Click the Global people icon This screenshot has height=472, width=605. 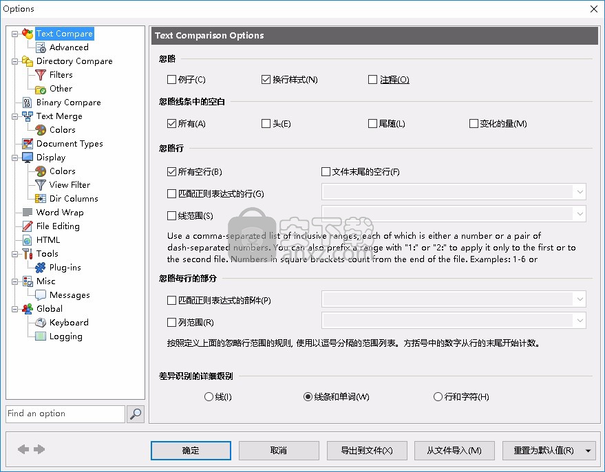[x=28, y=309]
